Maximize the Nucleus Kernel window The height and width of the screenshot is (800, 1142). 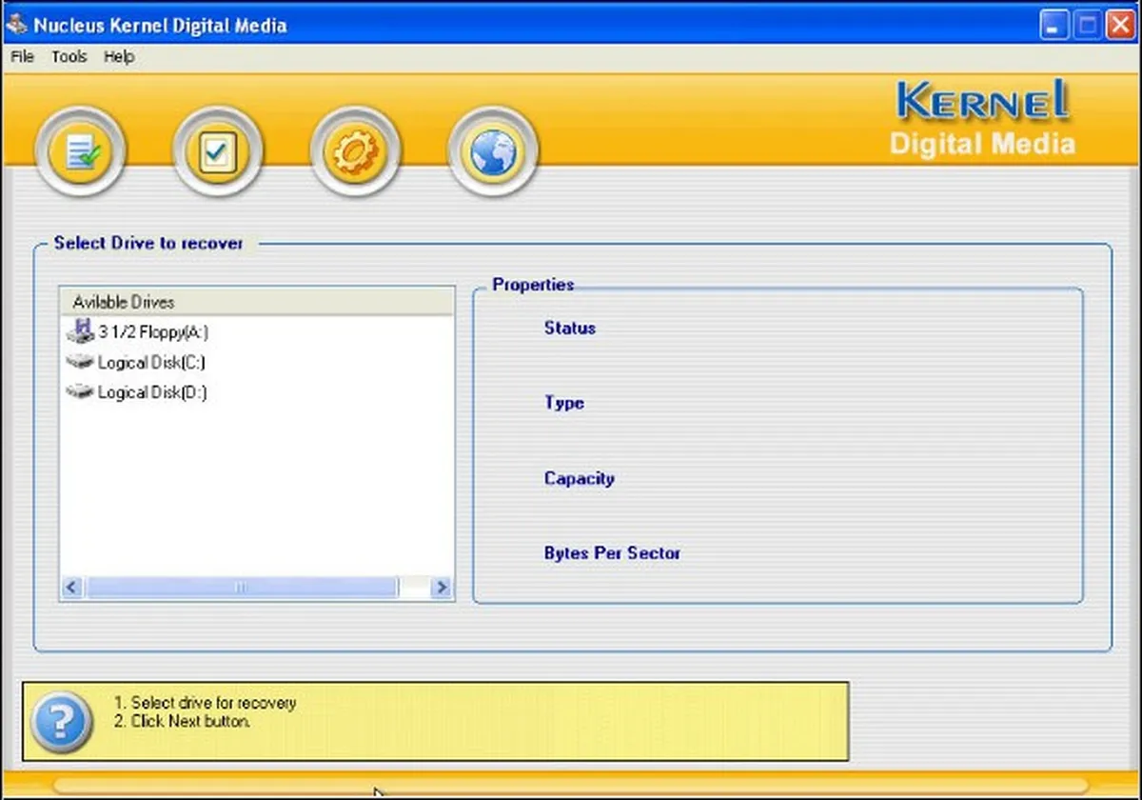tap(1088, 25)
